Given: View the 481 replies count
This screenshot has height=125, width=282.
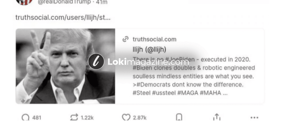Looking at the screenshot, I should coord(37,117).
